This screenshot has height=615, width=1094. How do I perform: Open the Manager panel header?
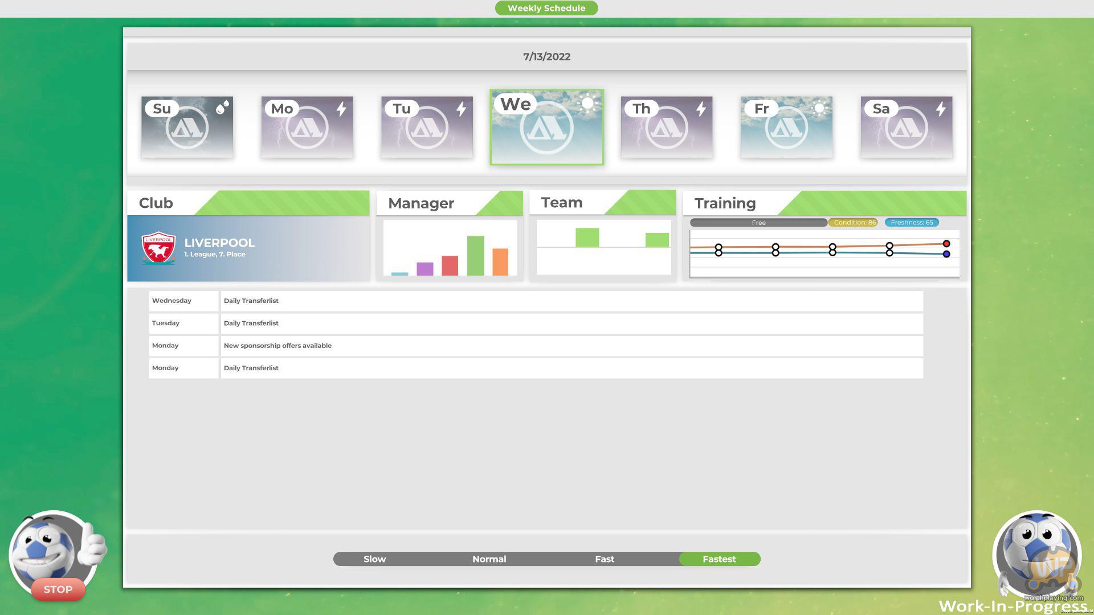[x=421, y=203]
